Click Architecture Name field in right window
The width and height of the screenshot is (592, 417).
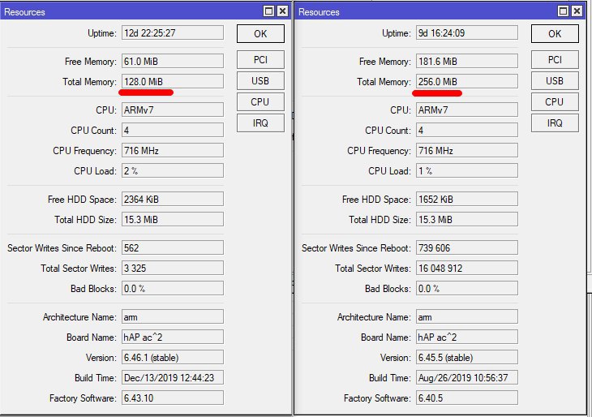click(466, 317)
